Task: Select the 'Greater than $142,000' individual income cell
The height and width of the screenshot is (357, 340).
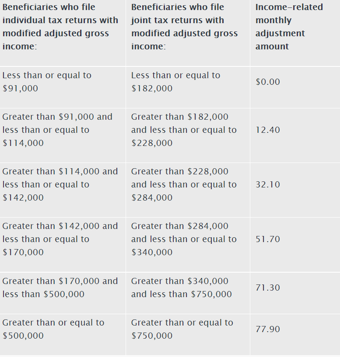Action: click(x=60, y=239)
